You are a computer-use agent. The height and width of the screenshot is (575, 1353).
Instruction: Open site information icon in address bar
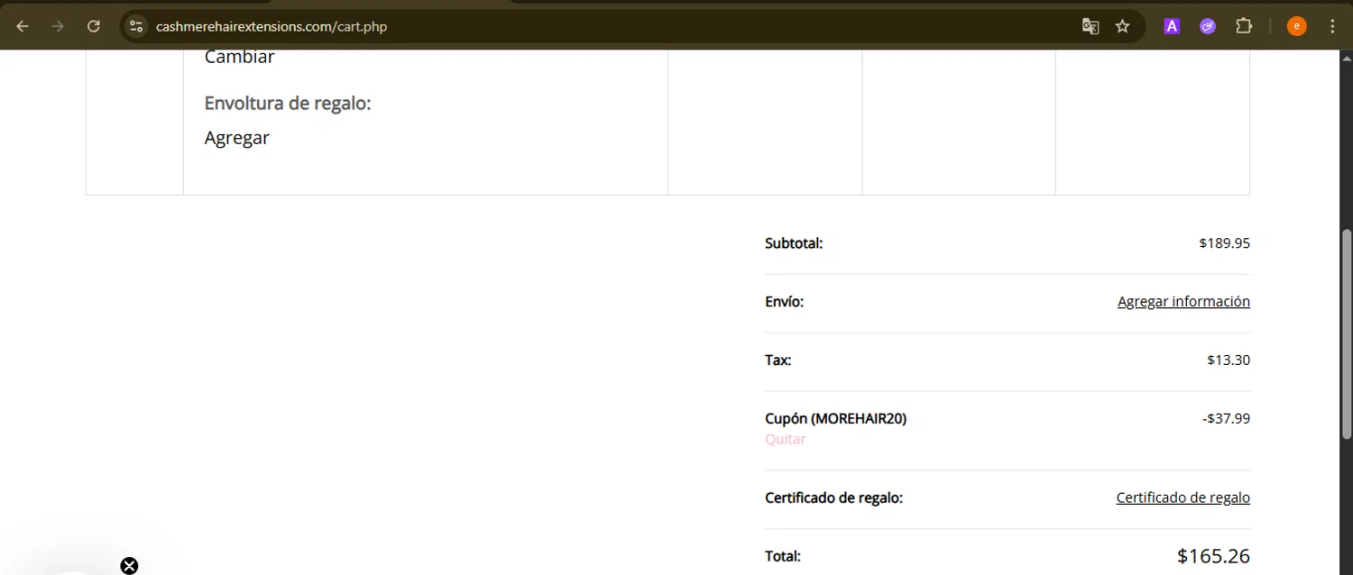click(x=136, y=26)
